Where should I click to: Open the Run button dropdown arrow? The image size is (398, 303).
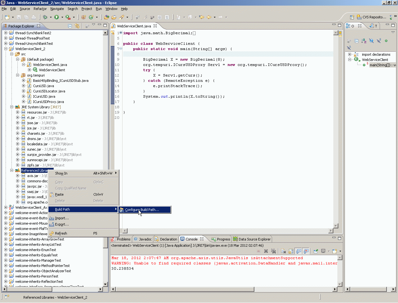[62, 17]
